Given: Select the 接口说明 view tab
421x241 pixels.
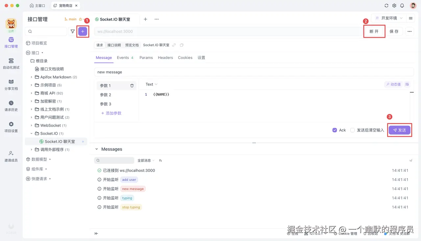Looking at the screenshot, I should pyautogui.click(x=114, y=45).
